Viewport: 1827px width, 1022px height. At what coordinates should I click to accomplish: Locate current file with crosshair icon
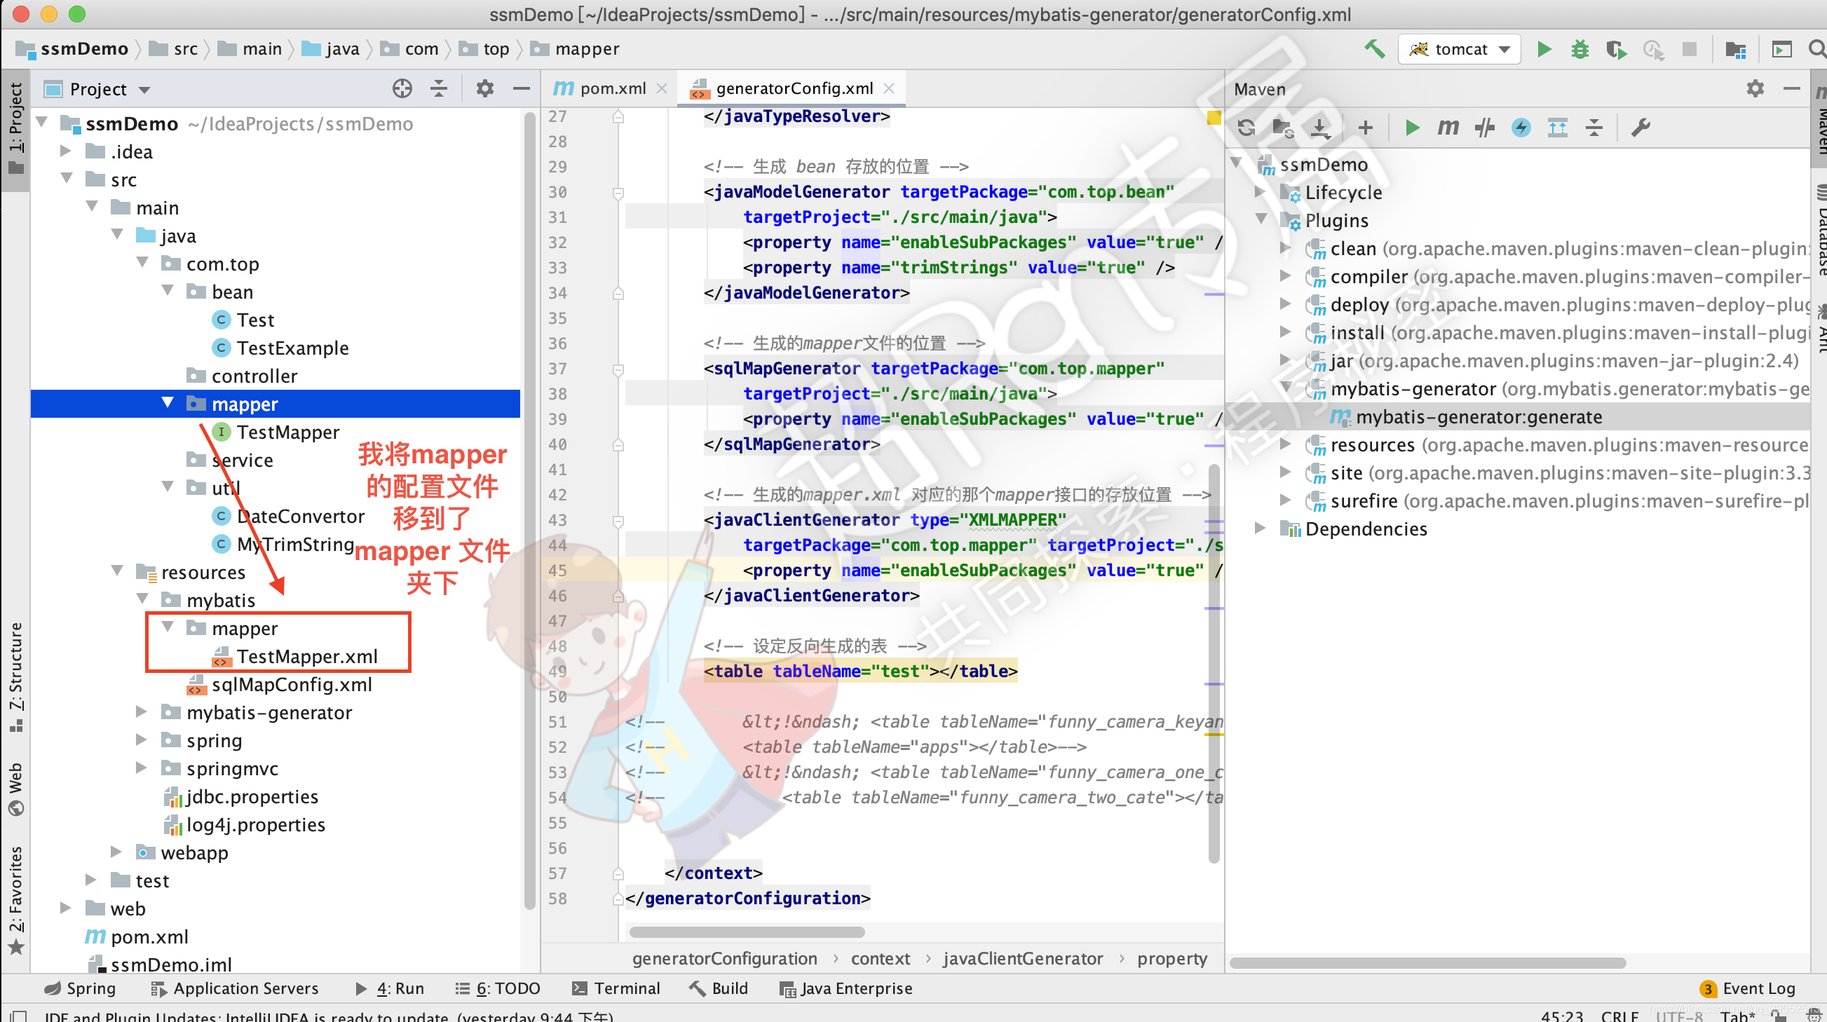pyautogui.click(x=402, y=88)
